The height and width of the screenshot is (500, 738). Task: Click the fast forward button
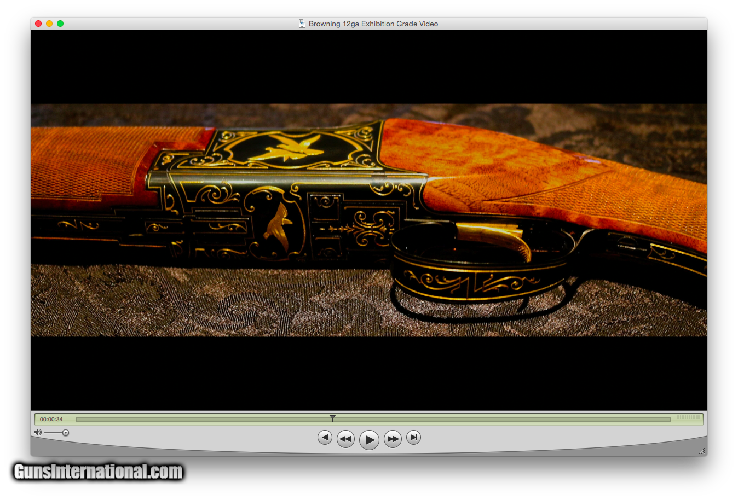393,439
